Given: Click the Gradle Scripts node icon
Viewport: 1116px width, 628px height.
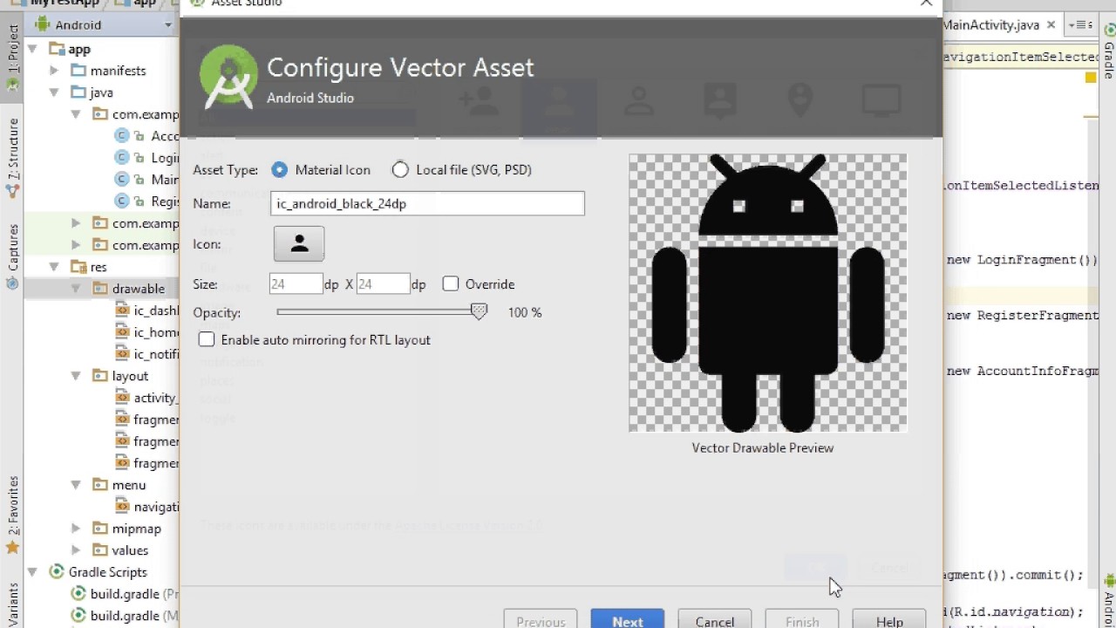Looking at the screenshot, I should click(x=57, y=571).
